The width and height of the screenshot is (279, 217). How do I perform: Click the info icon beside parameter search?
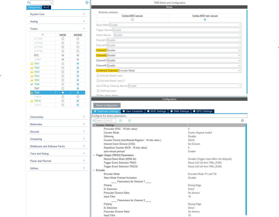click(x=242, y=120)
